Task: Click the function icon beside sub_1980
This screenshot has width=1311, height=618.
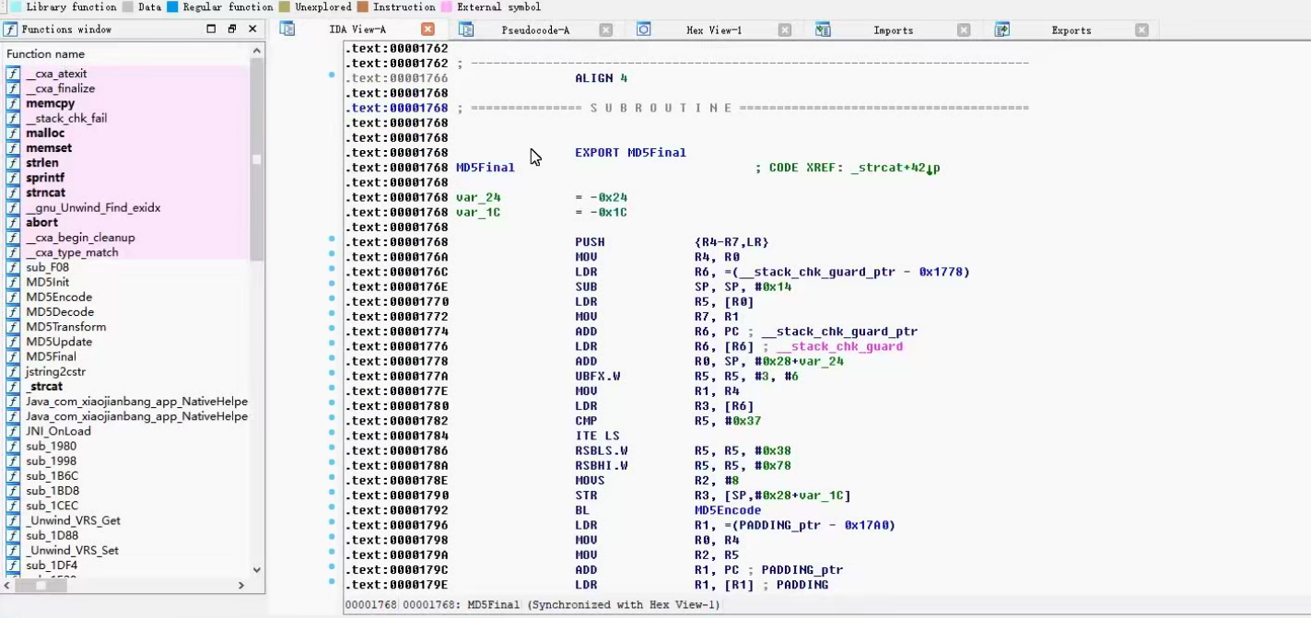Action: point(13,446)
